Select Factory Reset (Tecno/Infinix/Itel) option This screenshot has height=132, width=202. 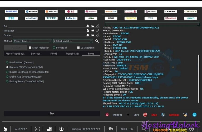(x=25, y=81)
